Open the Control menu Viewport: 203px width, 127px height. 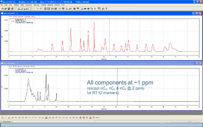pos(43,5)
